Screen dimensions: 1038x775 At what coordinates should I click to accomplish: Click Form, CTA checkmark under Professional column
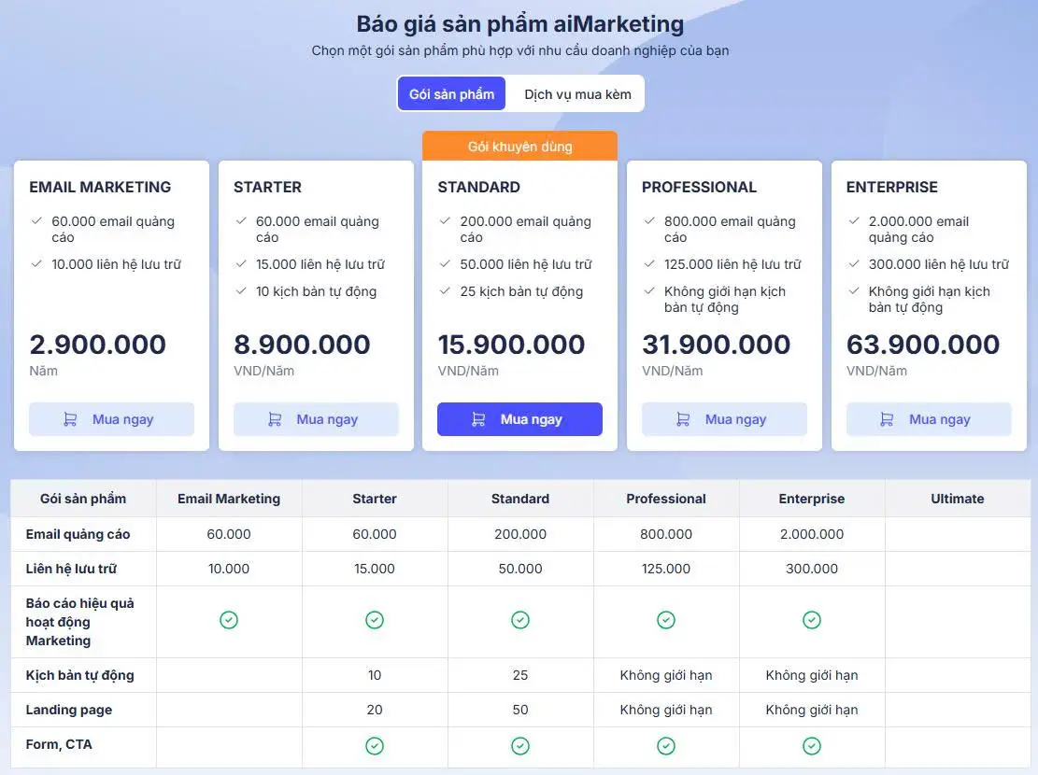tap(666, 746)
